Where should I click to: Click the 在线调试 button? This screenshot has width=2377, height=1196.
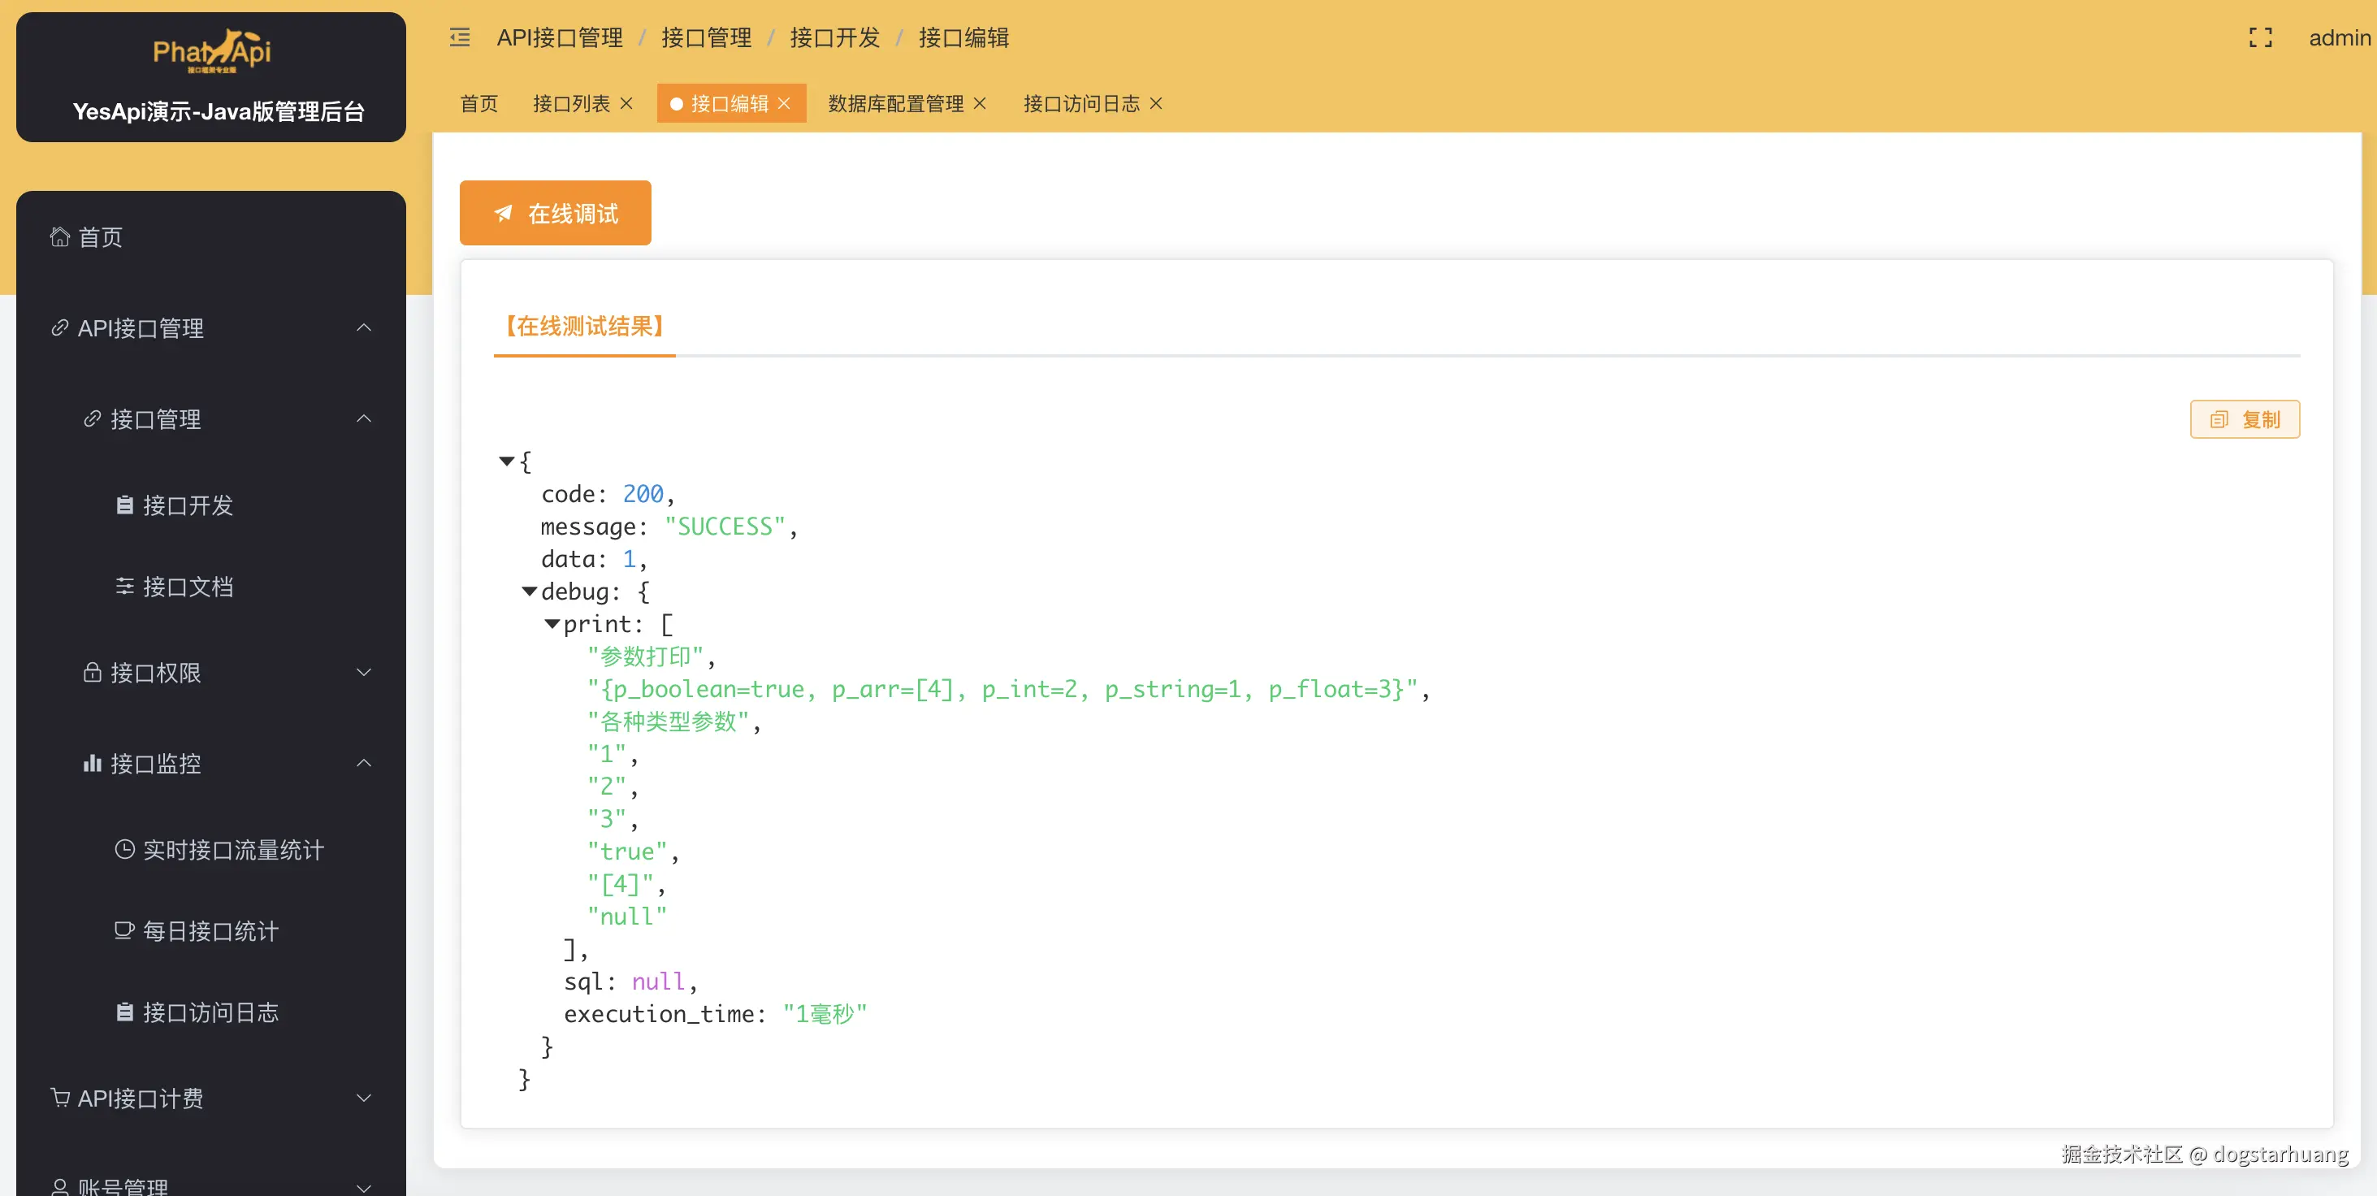[556, 213]
